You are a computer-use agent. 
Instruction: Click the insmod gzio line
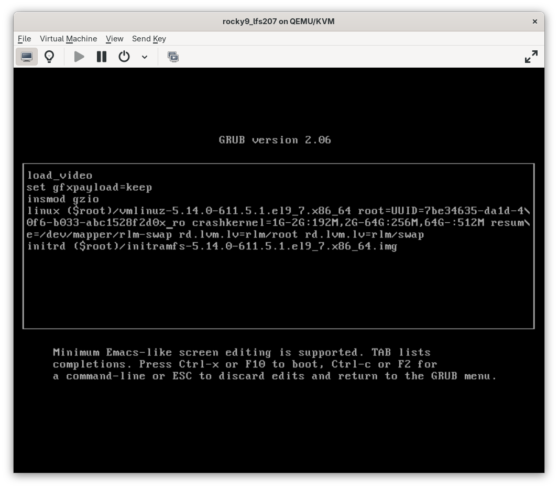click(x=63, y=199)
